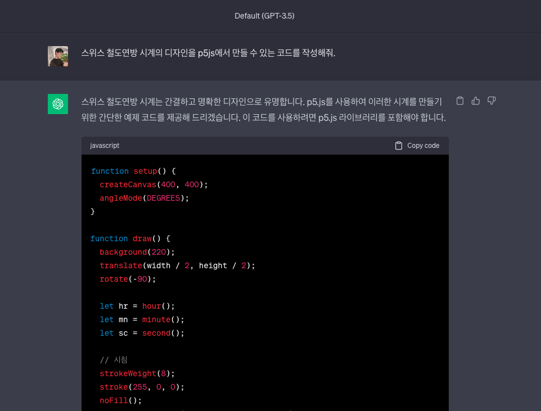Image resolution: width=541 pixels, height=411 pixels.
Task: Click the rotate(-90) line in the code
Action: [x=127, y=279]
